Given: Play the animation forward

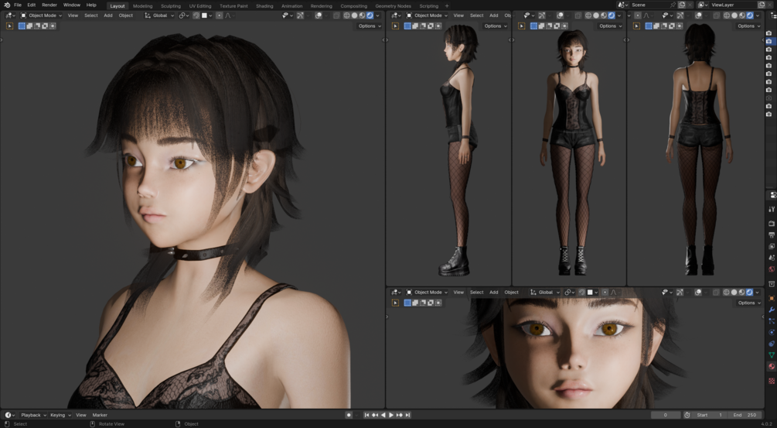Looking at the screenshot, I should [x=391, y=415].
